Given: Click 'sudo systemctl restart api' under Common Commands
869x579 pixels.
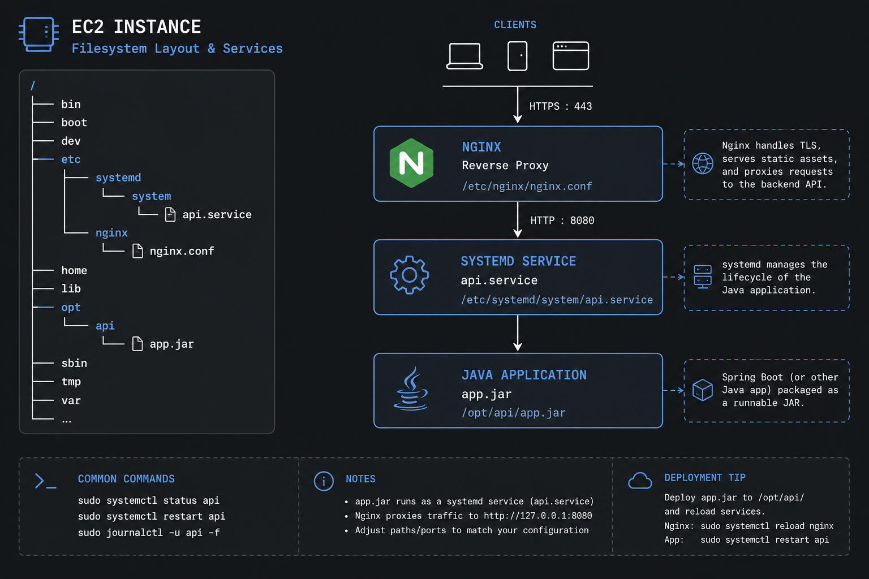Looking at the screenshot, I should click(152, 516).
